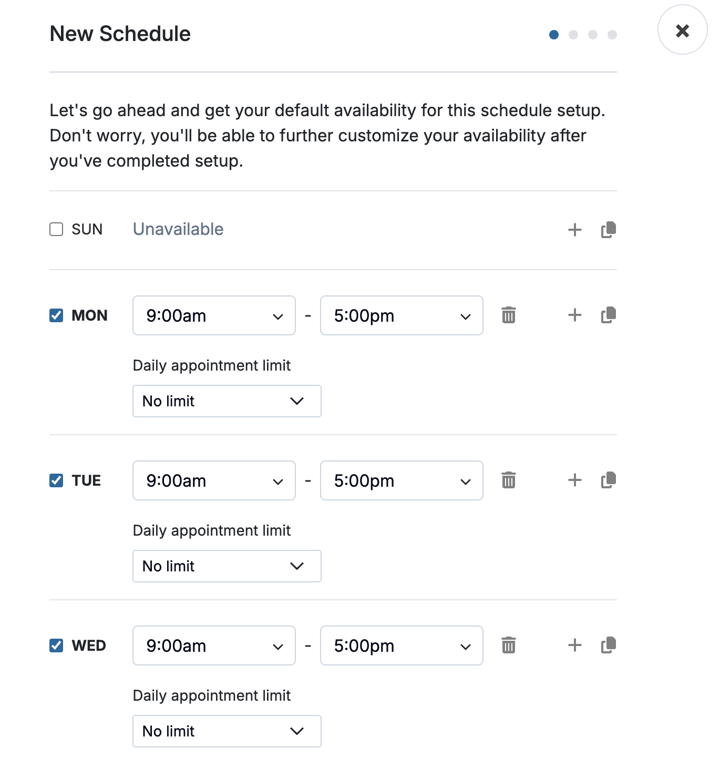Delete Wednesday's time interval
This screenshot has width=720, height=758.
pyautogui.click(x=509, y=646)
